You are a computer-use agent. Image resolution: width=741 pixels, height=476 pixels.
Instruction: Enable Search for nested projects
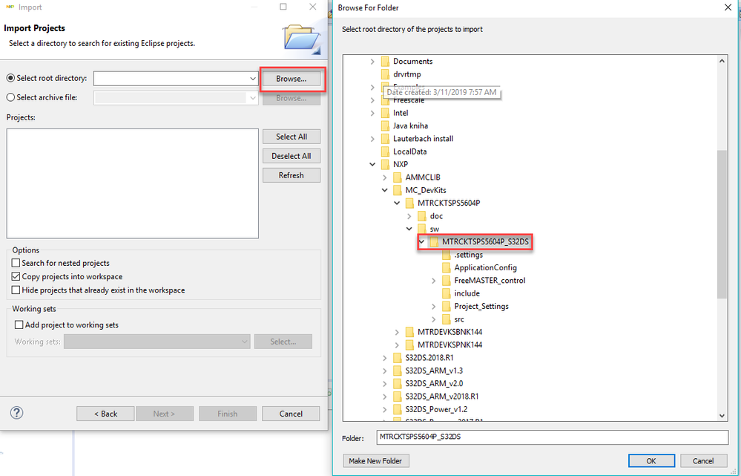[x=16, y=263]
